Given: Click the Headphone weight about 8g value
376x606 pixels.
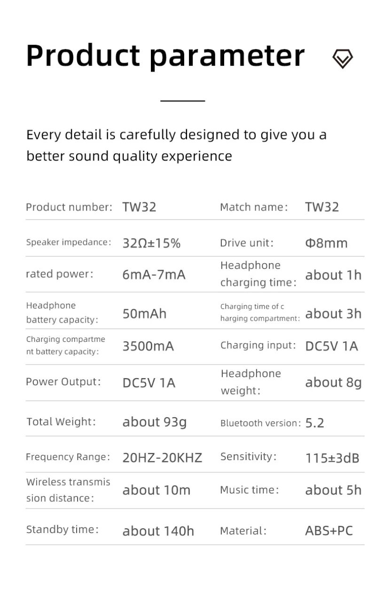Looking at the screenshot, I should (333, 382).
